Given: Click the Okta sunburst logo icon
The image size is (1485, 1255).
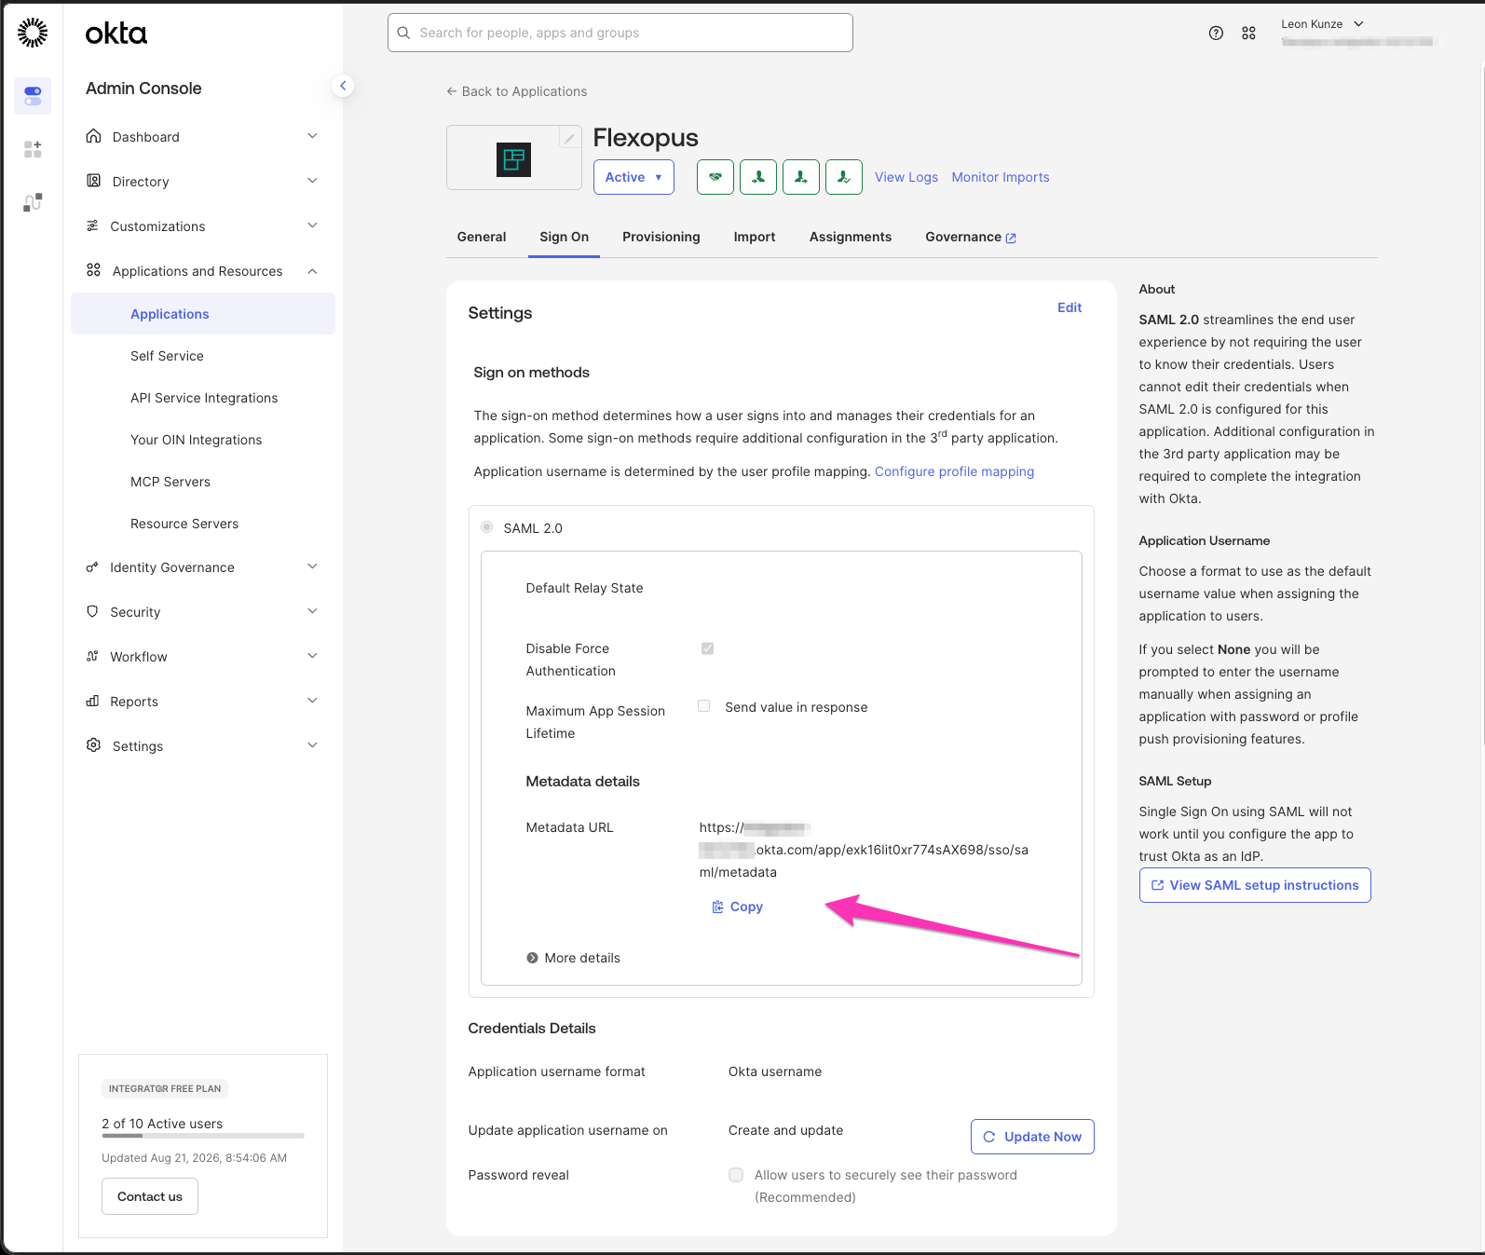Looking at the screenshot, I should tap(33, 33).
